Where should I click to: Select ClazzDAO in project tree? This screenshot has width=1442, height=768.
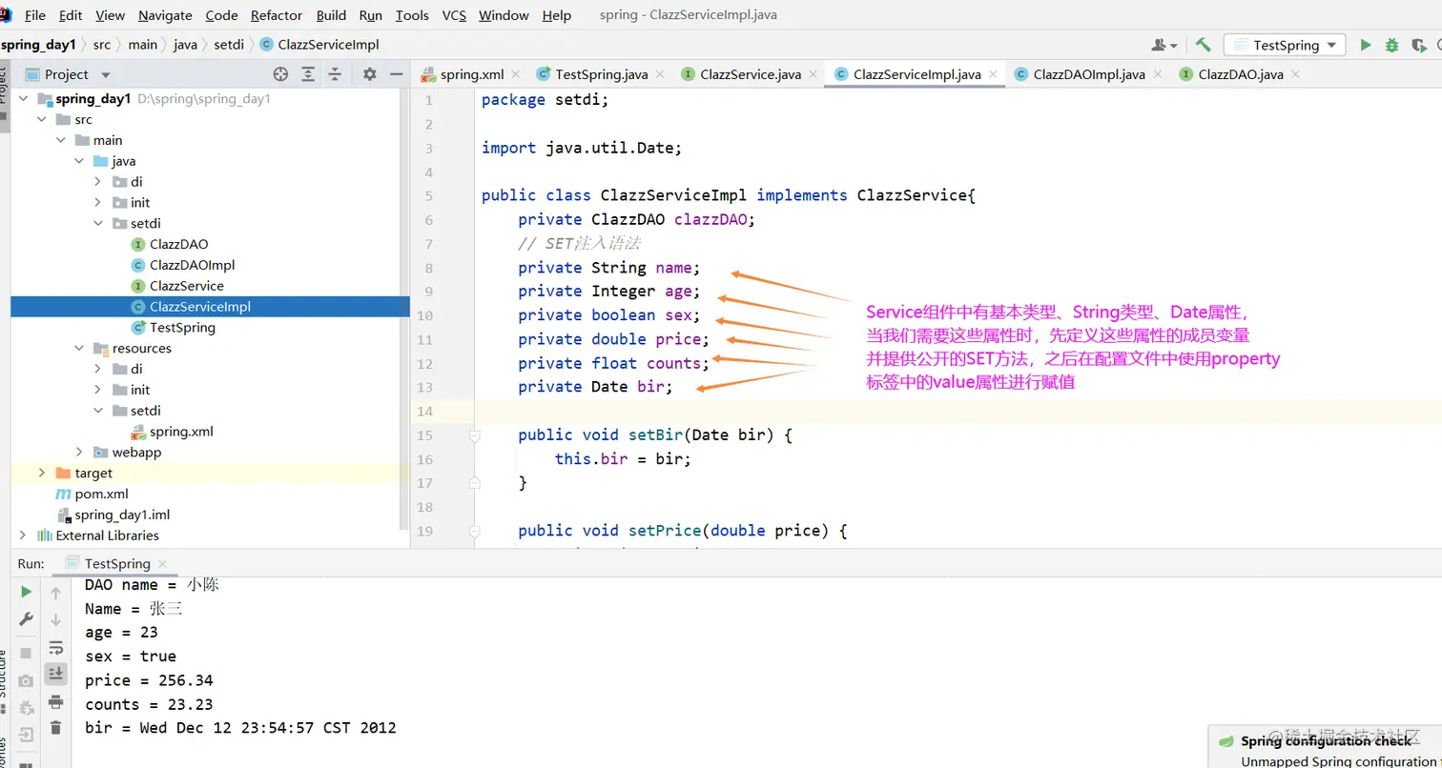click(178, 245)
